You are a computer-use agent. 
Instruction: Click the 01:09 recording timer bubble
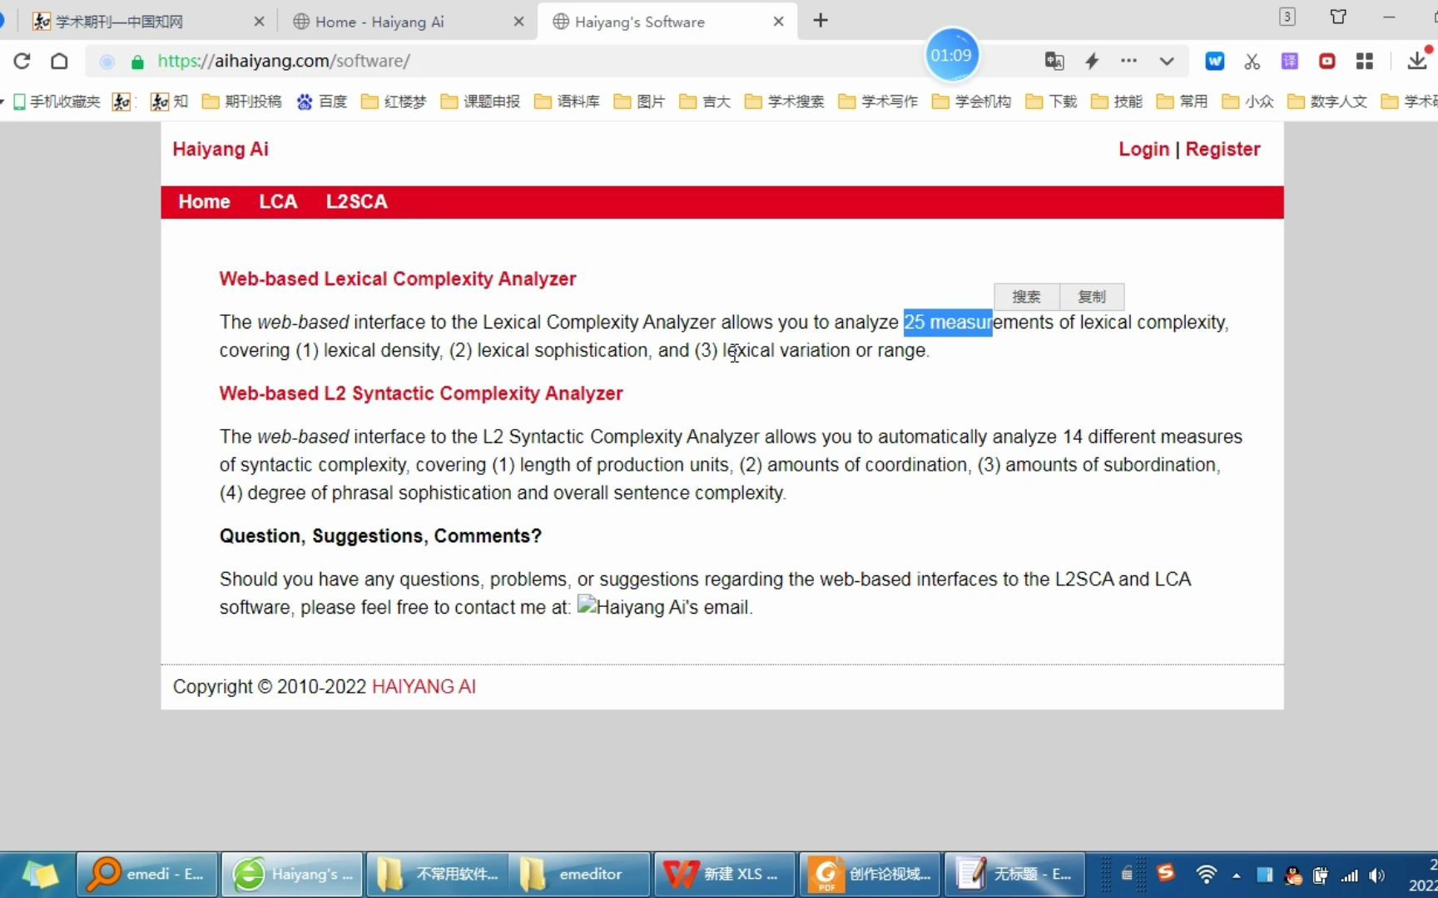coord(951,55)
